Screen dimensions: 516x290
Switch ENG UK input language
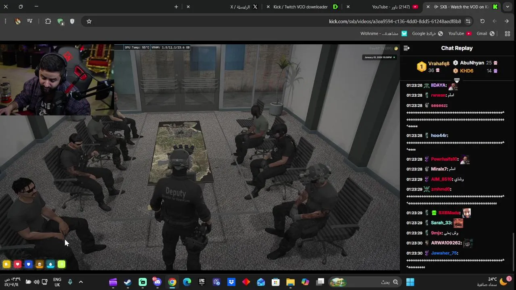pyautogui.click(x=57, y=282)
